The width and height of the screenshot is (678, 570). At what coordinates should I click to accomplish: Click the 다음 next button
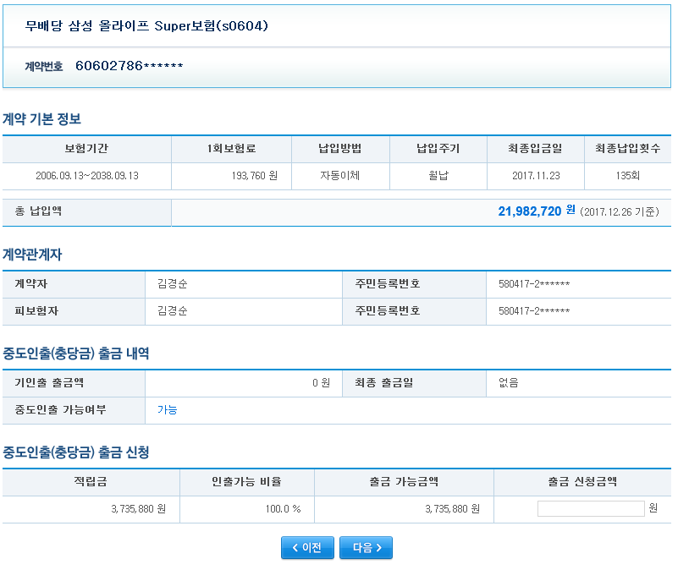point(366,548)
